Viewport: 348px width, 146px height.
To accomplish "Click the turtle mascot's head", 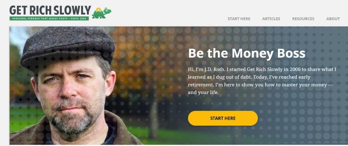I will point(107,10).
